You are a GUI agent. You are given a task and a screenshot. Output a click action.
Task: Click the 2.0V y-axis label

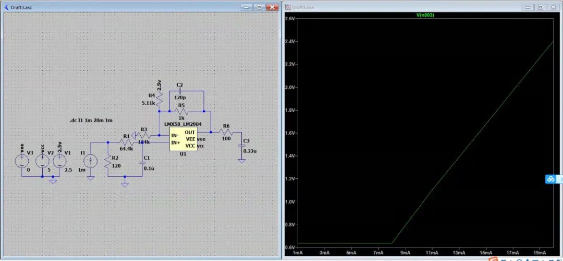(x=290, y=87)
